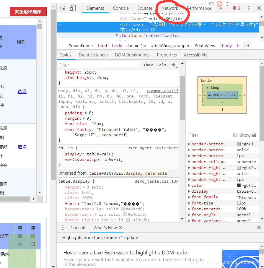This screenshot has height=268, width=264.
Task: Focus the Styles Filter input
Action: [x=99, y=65]
